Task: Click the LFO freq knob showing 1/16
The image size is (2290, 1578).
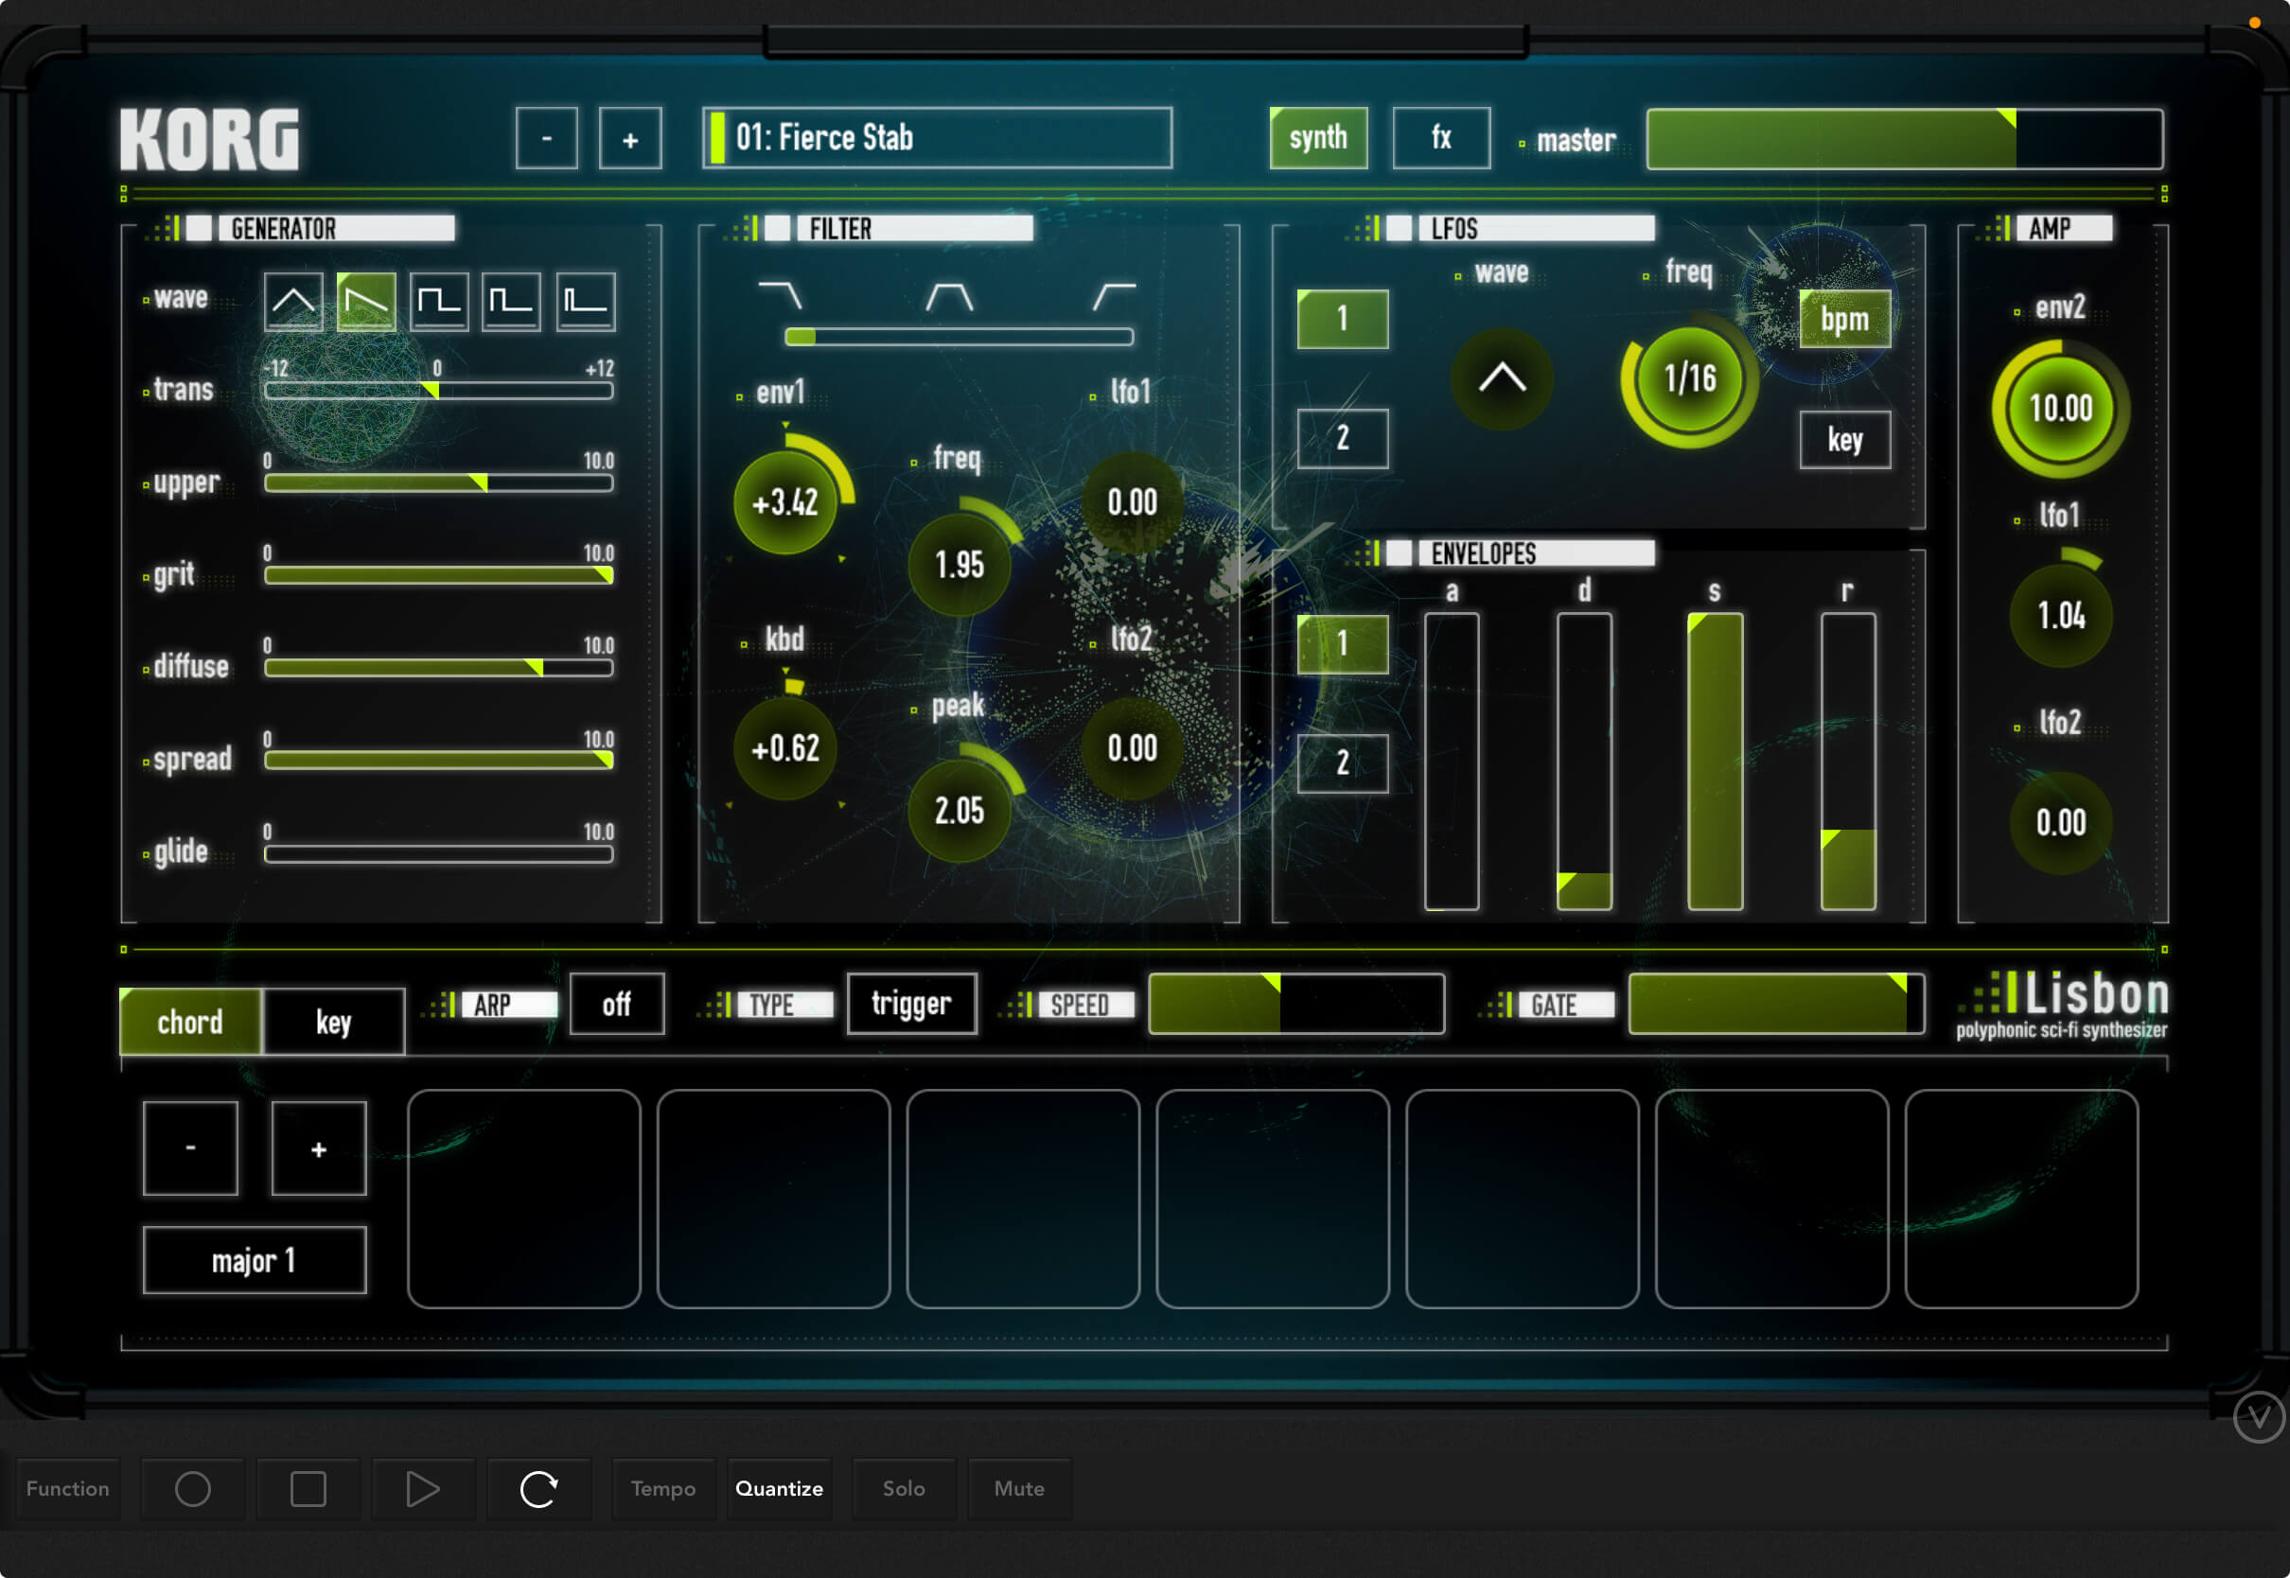Action: click(x=1690, y=378)
